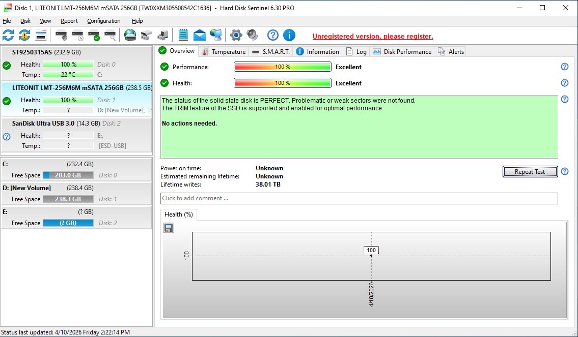Click the Health 100 % gradient bar in Overview
Image resolution: width=578 pixels, height=337 pixels.
[282, 83]
